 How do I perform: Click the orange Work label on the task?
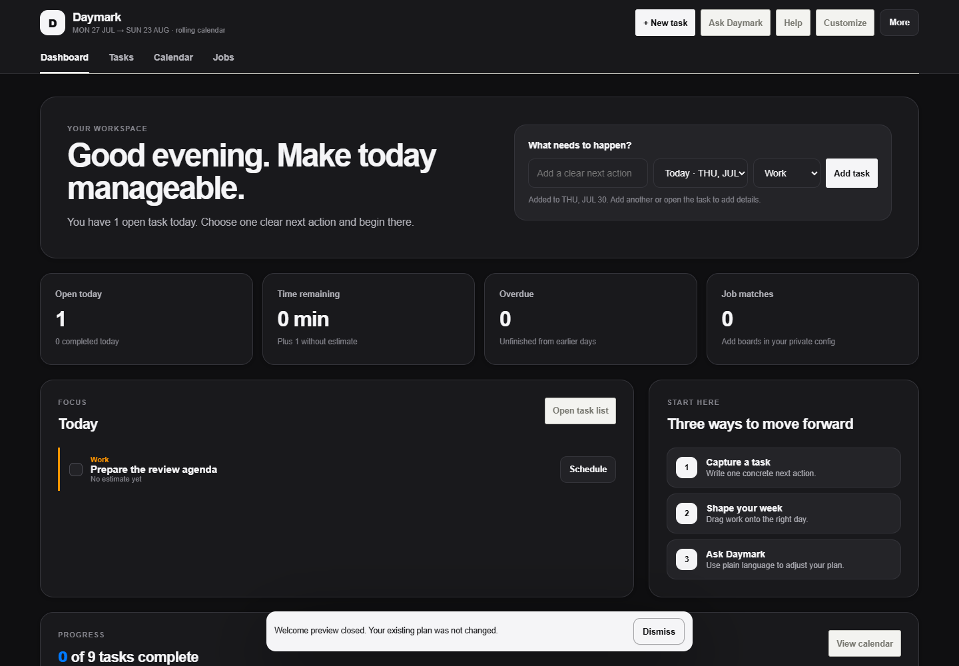click(x=99, y=460)
